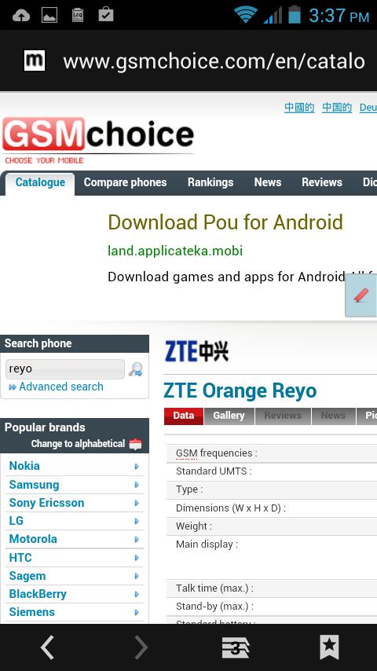Click the GSMchoice site logo

(x=98, y=141)
